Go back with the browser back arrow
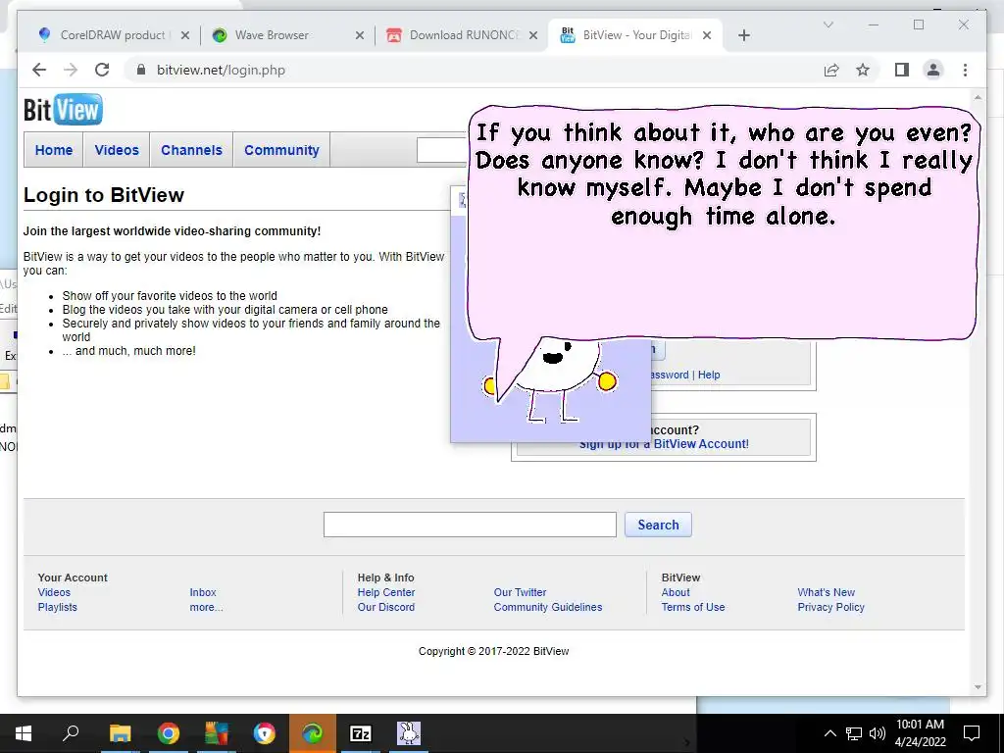 coord(39,70)
